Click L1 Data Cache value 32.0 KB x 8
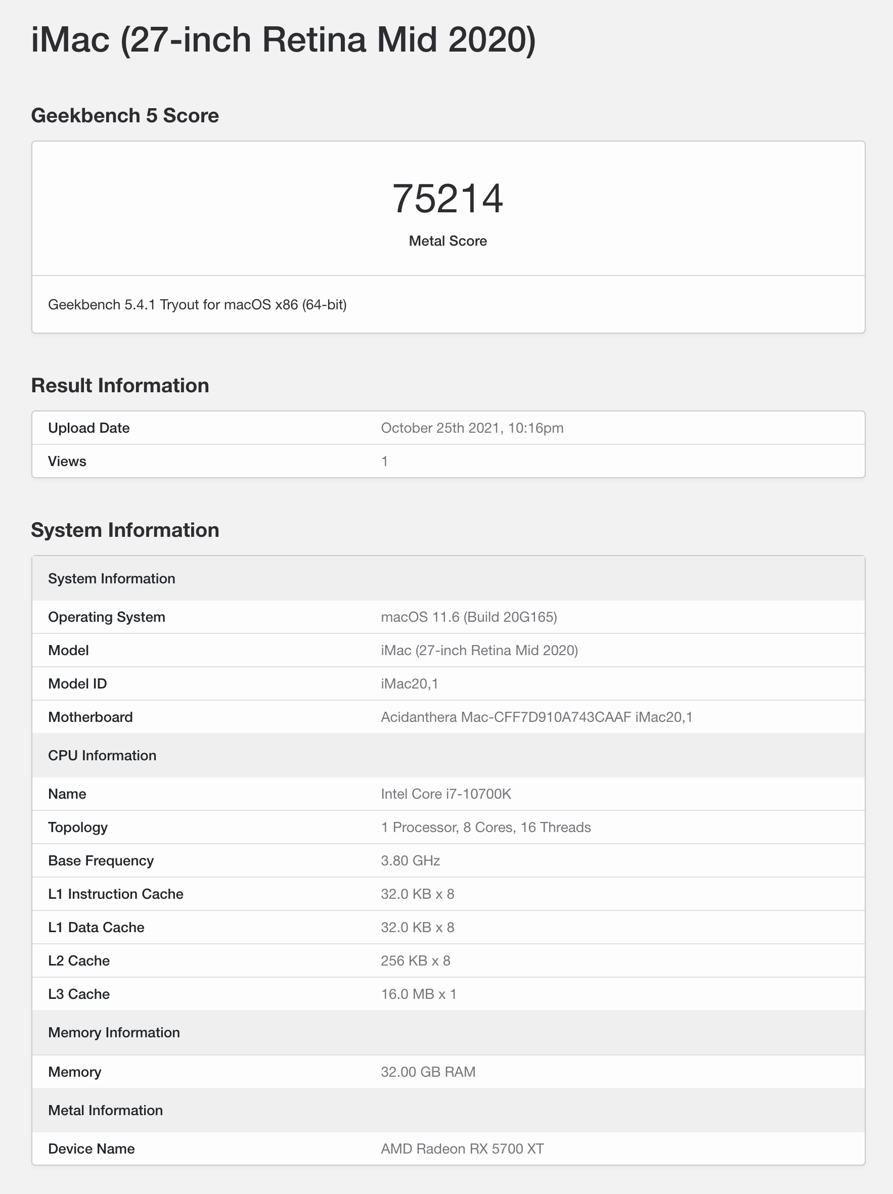 click(x=417, y=928)
